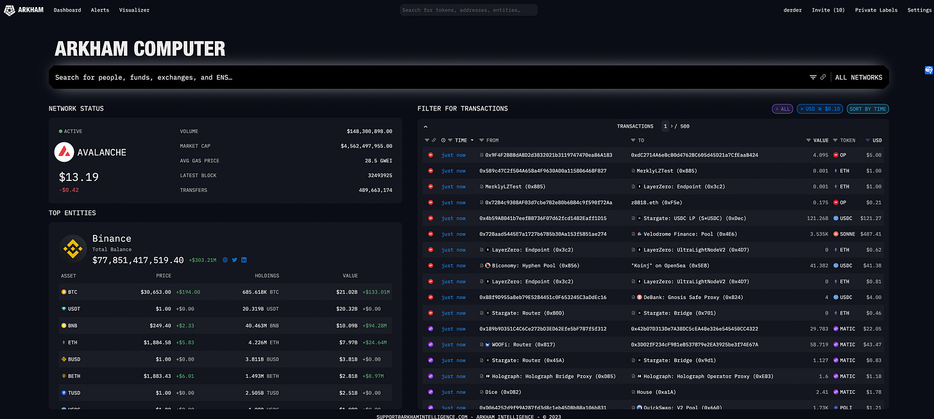The image size is (934, 419).
Task: Click the filter icon in main search bar
Action: click(813, 77)
